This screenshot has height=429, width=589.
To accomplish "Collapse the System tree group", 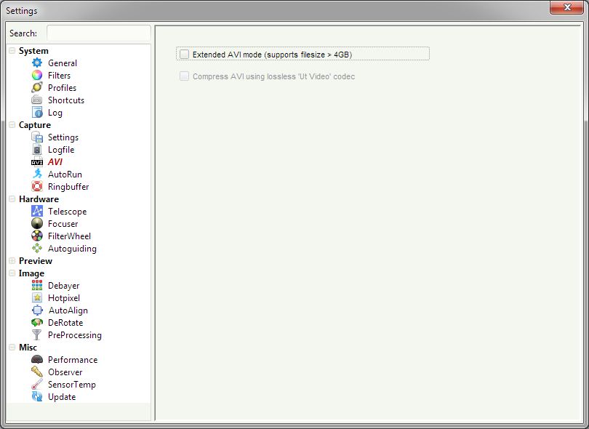I will click(12, 50).
